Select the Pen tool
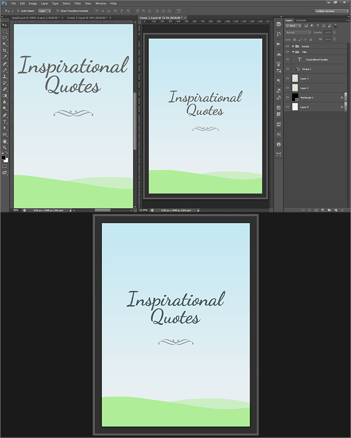 coord(5,115)
